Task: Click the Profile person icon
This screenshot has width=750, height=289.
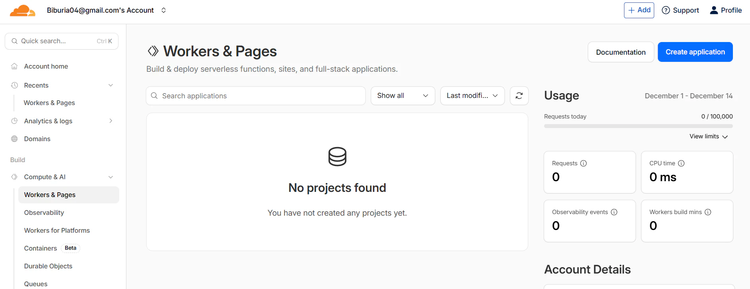Action: click(x=714, y=10)
